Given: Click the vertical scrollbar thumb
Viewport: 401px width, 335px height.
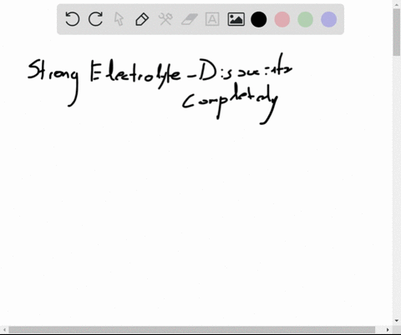Looking at the screenshot, I should click(x=397, y=32).
